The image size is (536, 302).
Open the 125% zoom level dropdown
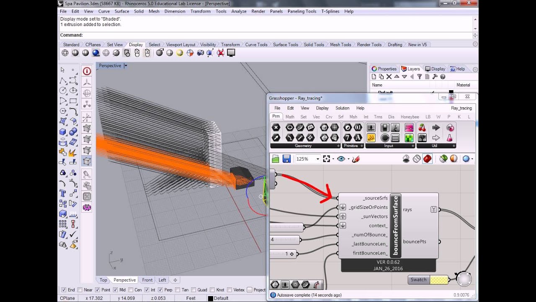click(318, 159)
